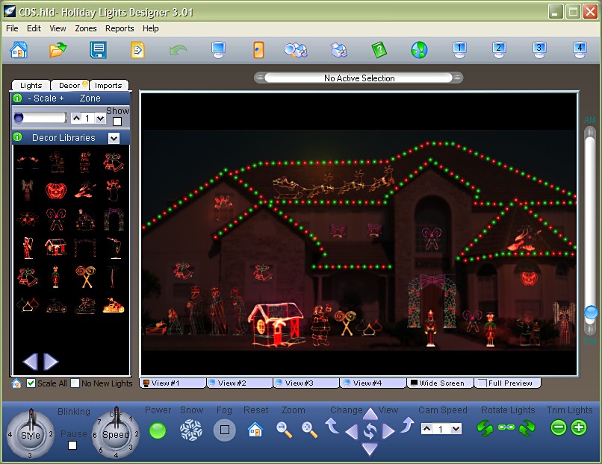Pan the view right with right arrow
The width and height of the screenshot is (602, 464).
[388, 432]
